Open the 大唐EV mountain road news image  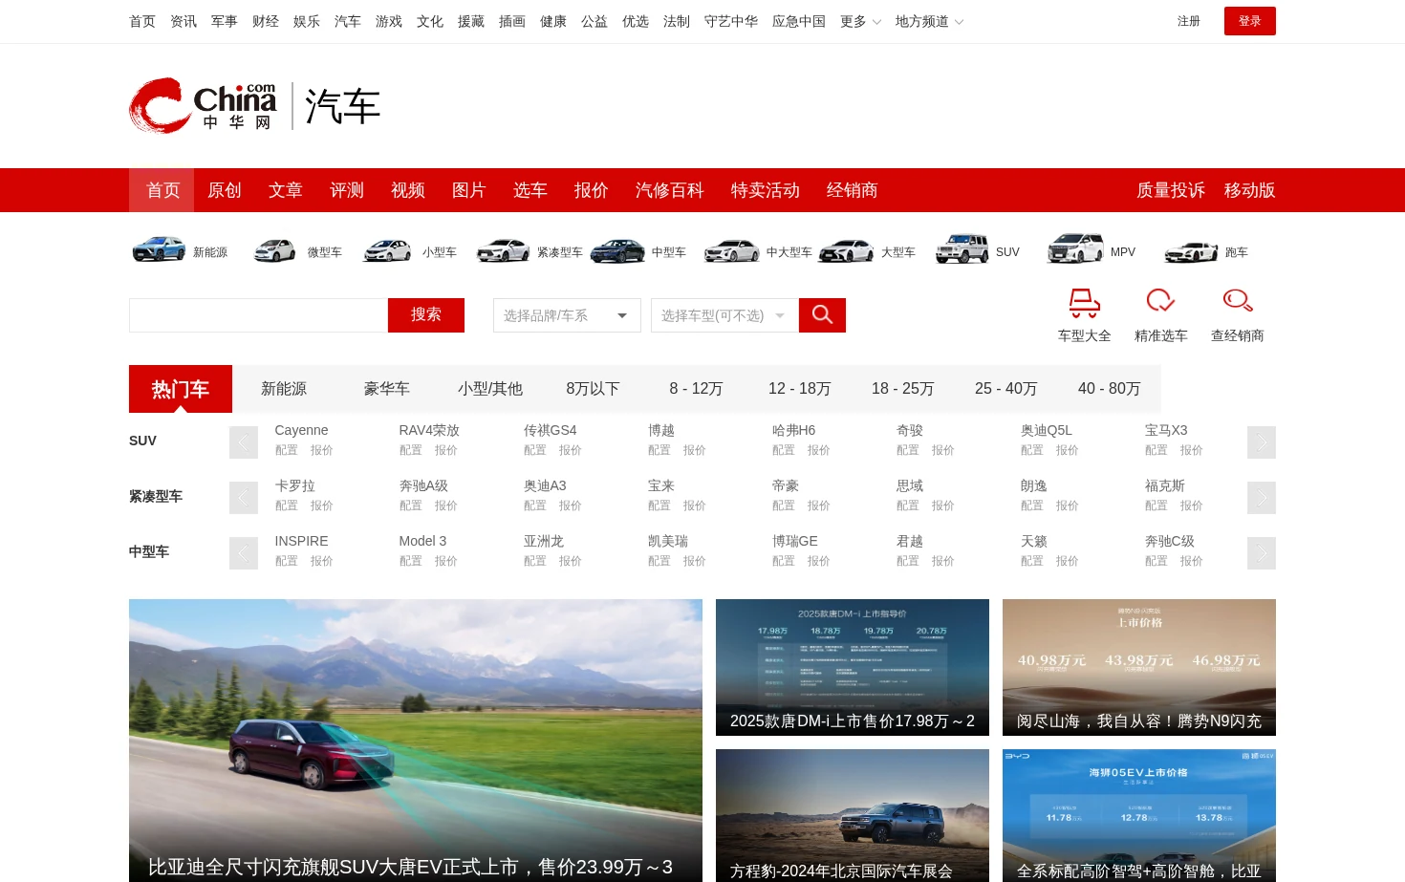tap(416, 741)
